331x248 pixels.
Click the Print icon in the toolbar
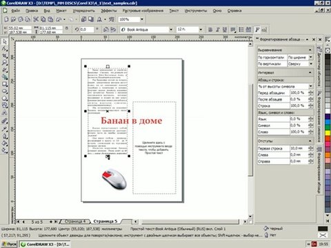tap(28, 19)
